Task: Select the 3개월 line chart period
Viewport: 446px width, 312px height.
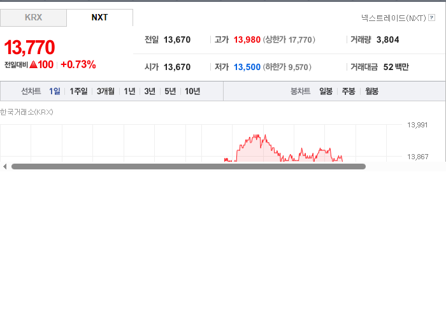Action: tap(106, 91)
